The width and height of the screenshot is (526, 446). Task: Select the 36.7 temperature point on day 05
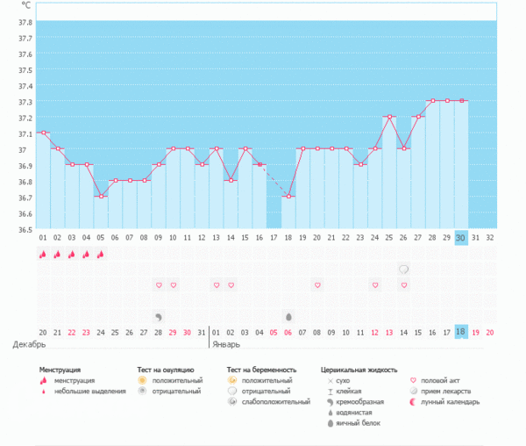click(x=100, y=197)
